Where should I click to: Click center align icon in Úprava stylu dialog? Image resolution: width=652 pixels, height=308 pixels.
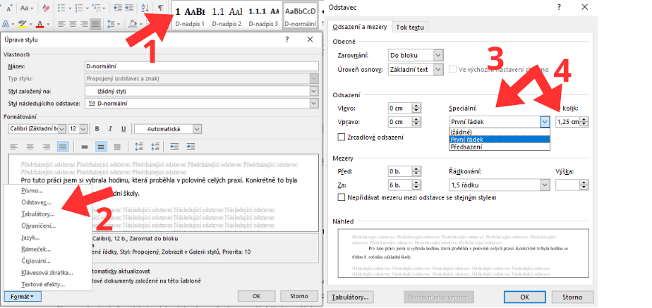tap(30, 147)
